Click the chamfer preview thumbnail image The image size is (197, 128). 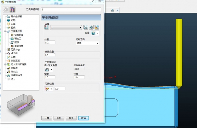(x=21, y=104)
